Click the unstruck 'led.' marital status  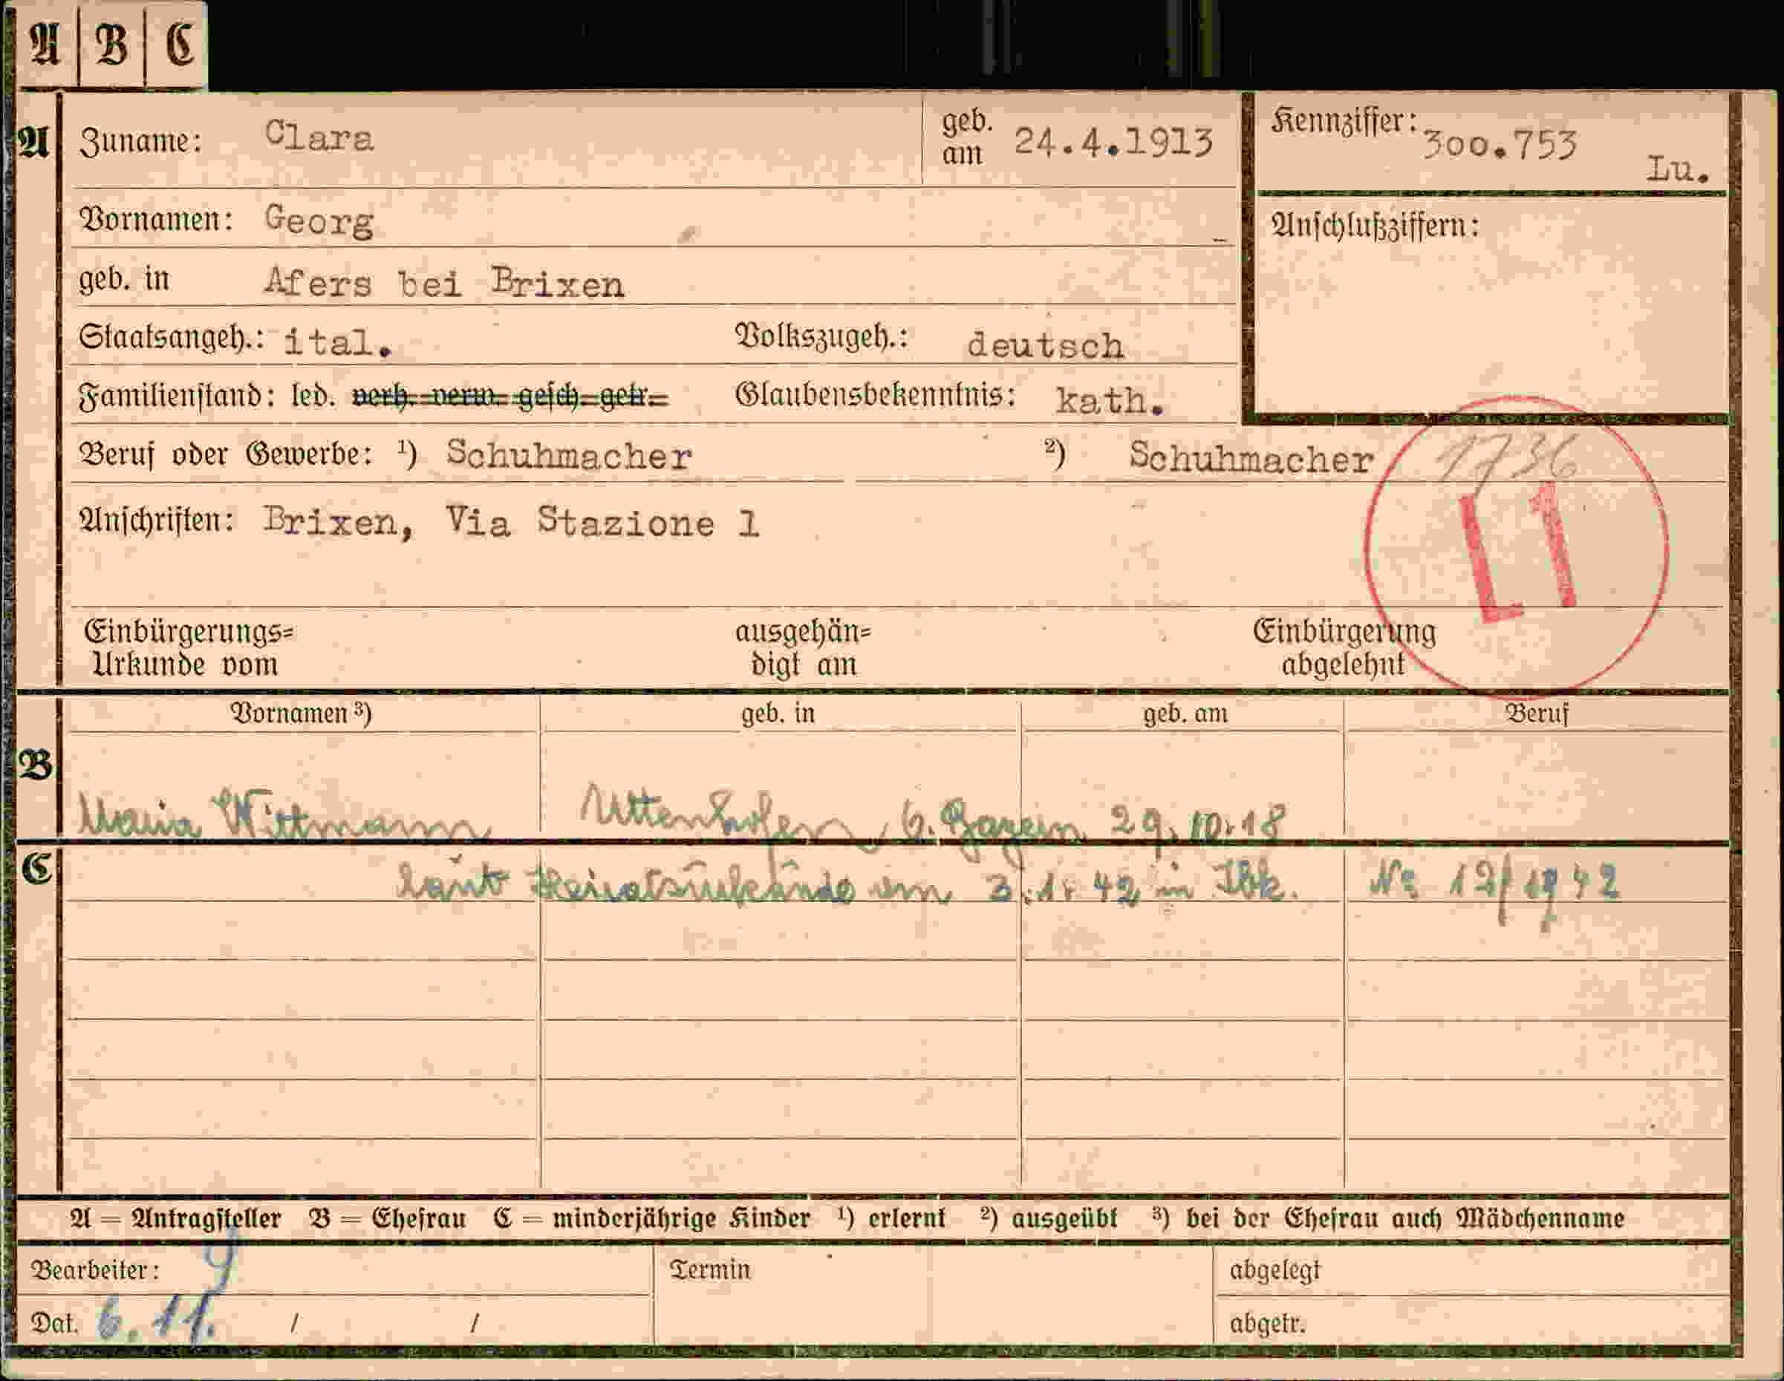(313, 396)
